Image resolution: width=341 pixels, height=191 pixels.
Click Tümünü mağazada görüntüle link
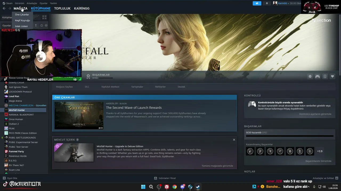pos(217,166)
